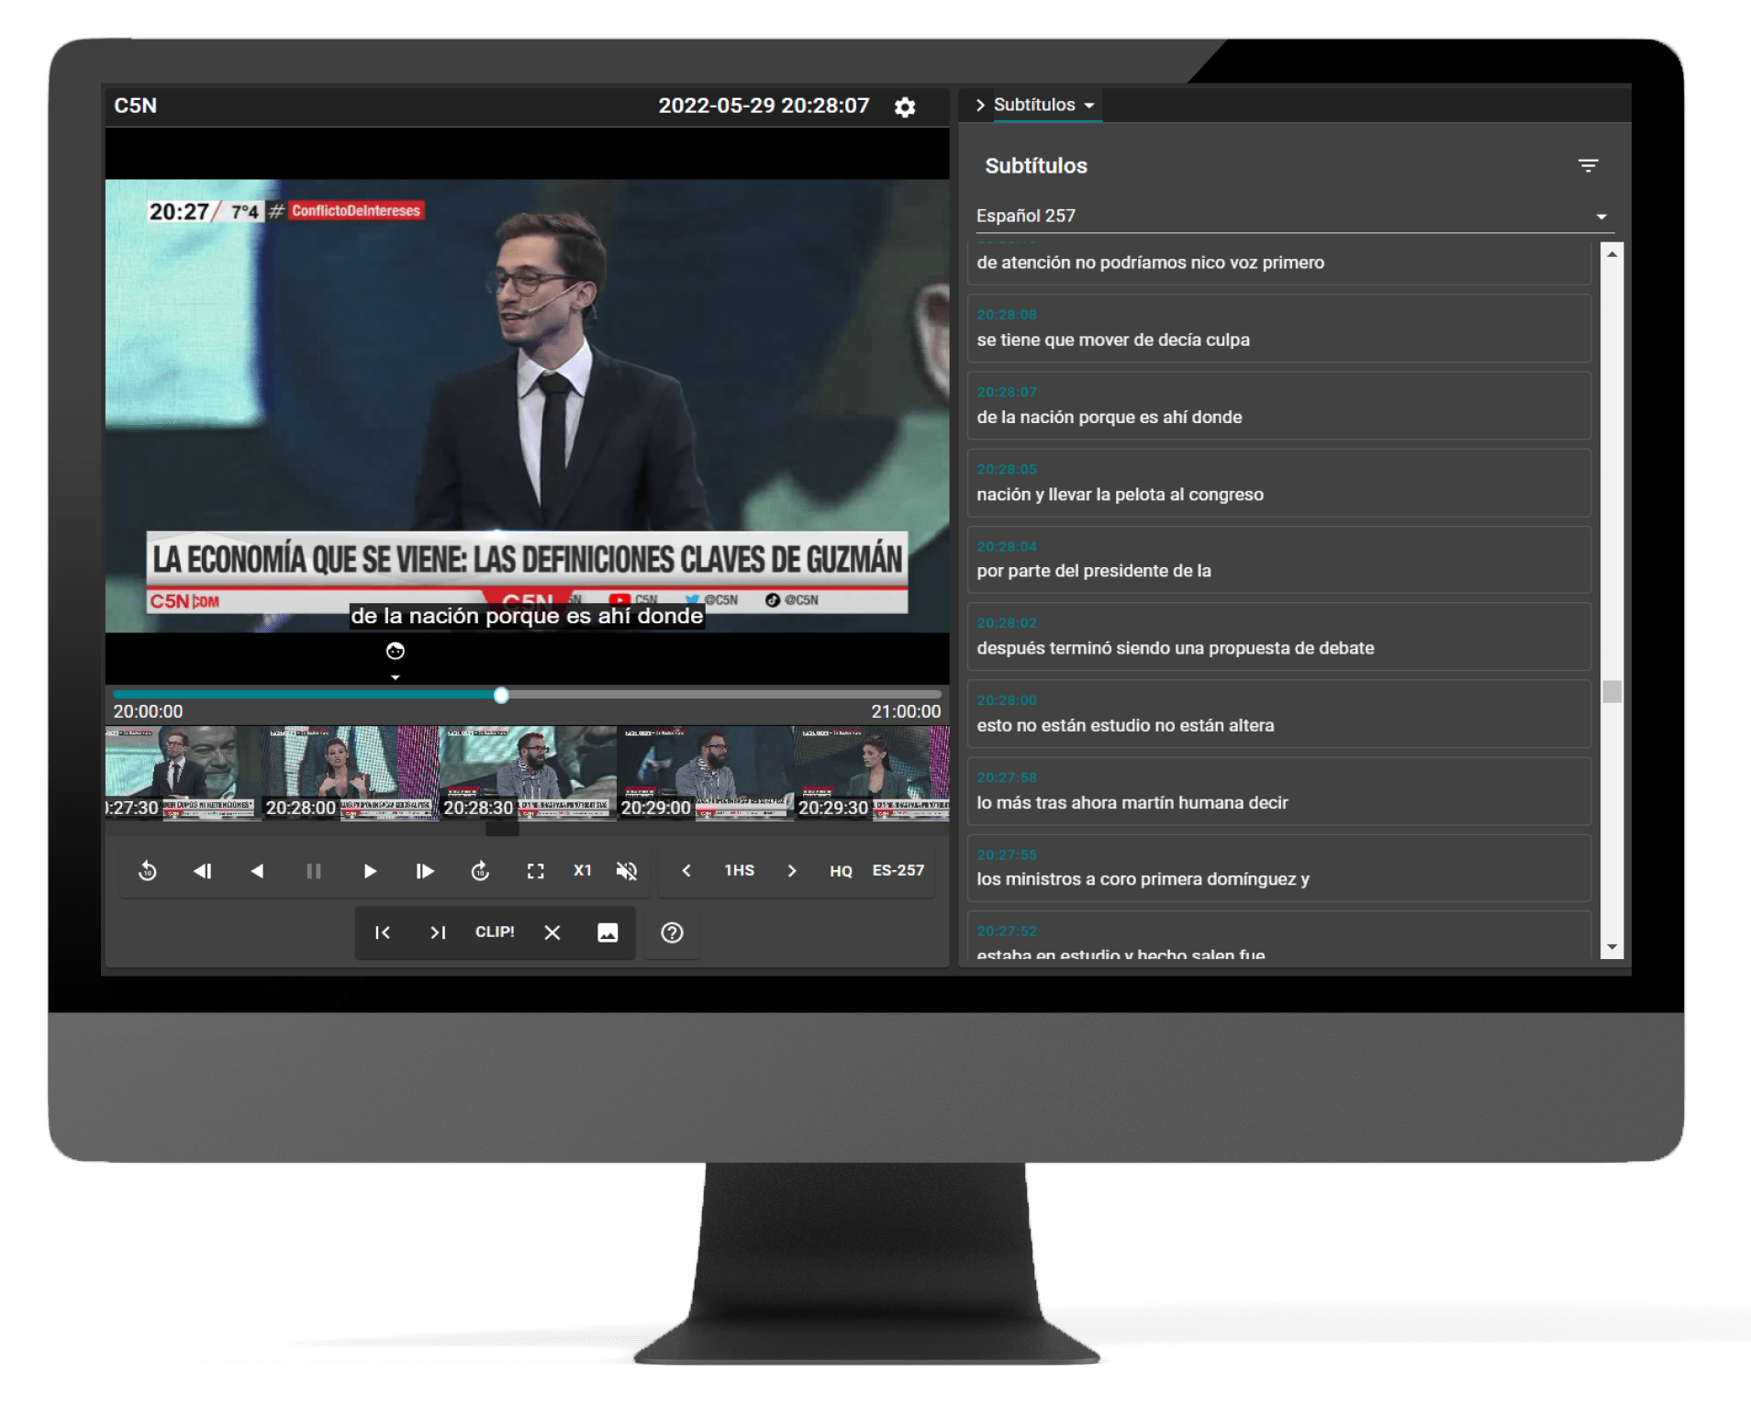The height and width of the screenshot is (1418, 1751).
Task: Collapse the side panel with the chevron
Action: (980, 105)
